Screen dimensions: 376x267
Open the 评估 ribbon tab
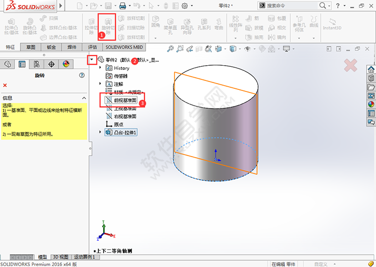point(92,47)
